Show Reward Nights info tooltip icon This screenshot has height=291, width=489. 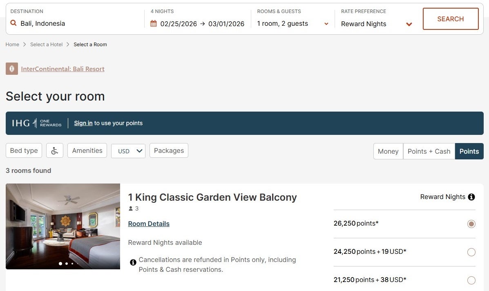(471, 197)
